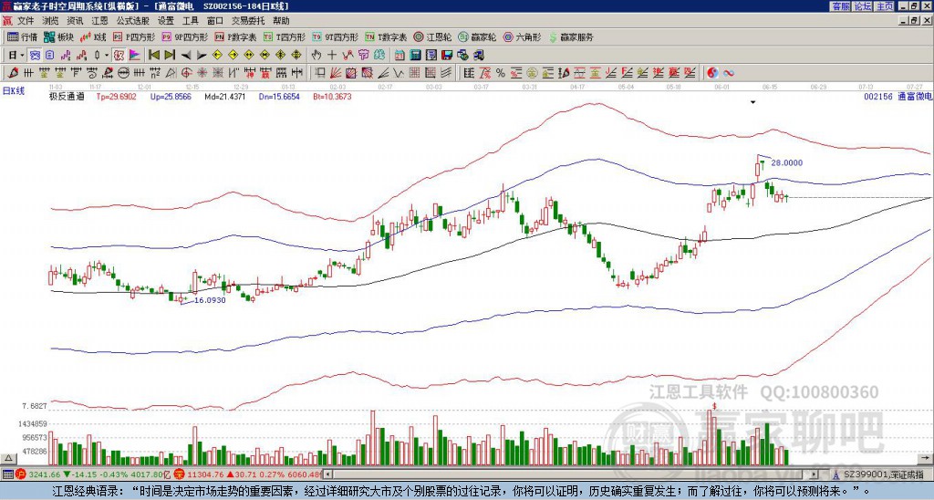
Task: Click the 28.0000 high price label
Action: click(787, 162)
